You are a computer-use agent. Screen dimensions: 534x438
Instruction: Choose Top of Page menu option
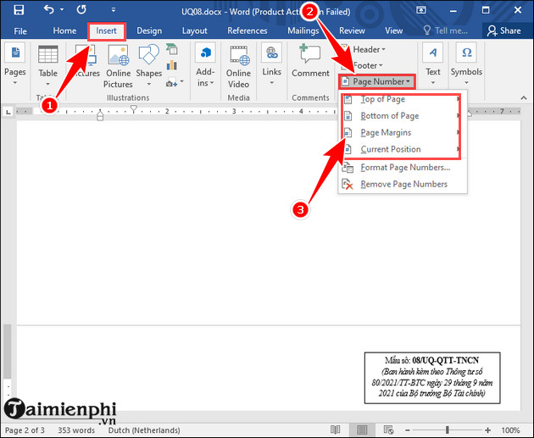402,99
